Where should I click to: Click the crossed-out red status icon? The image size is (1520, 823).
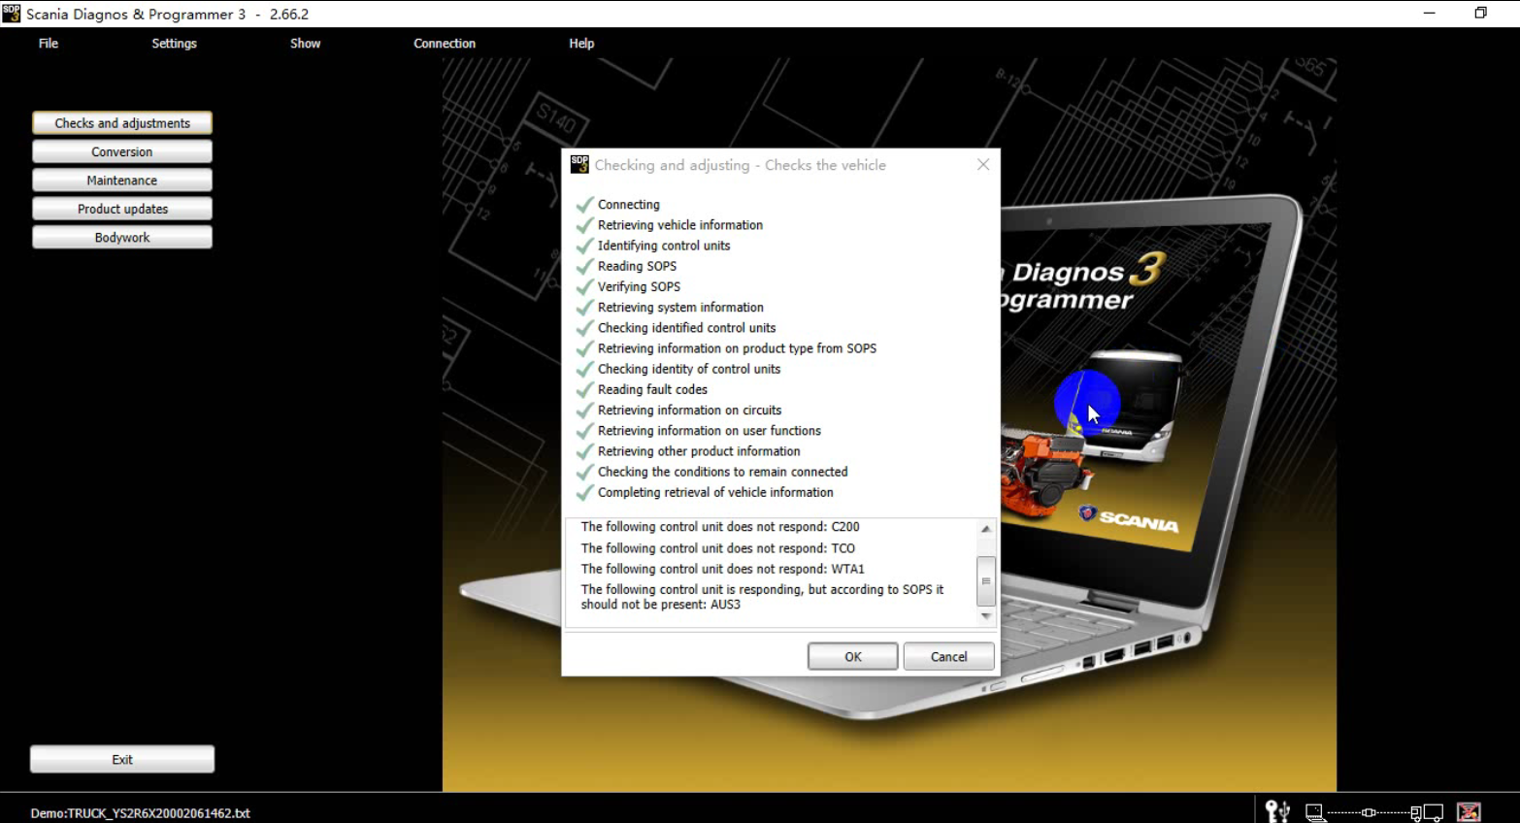click(1469, 812)
